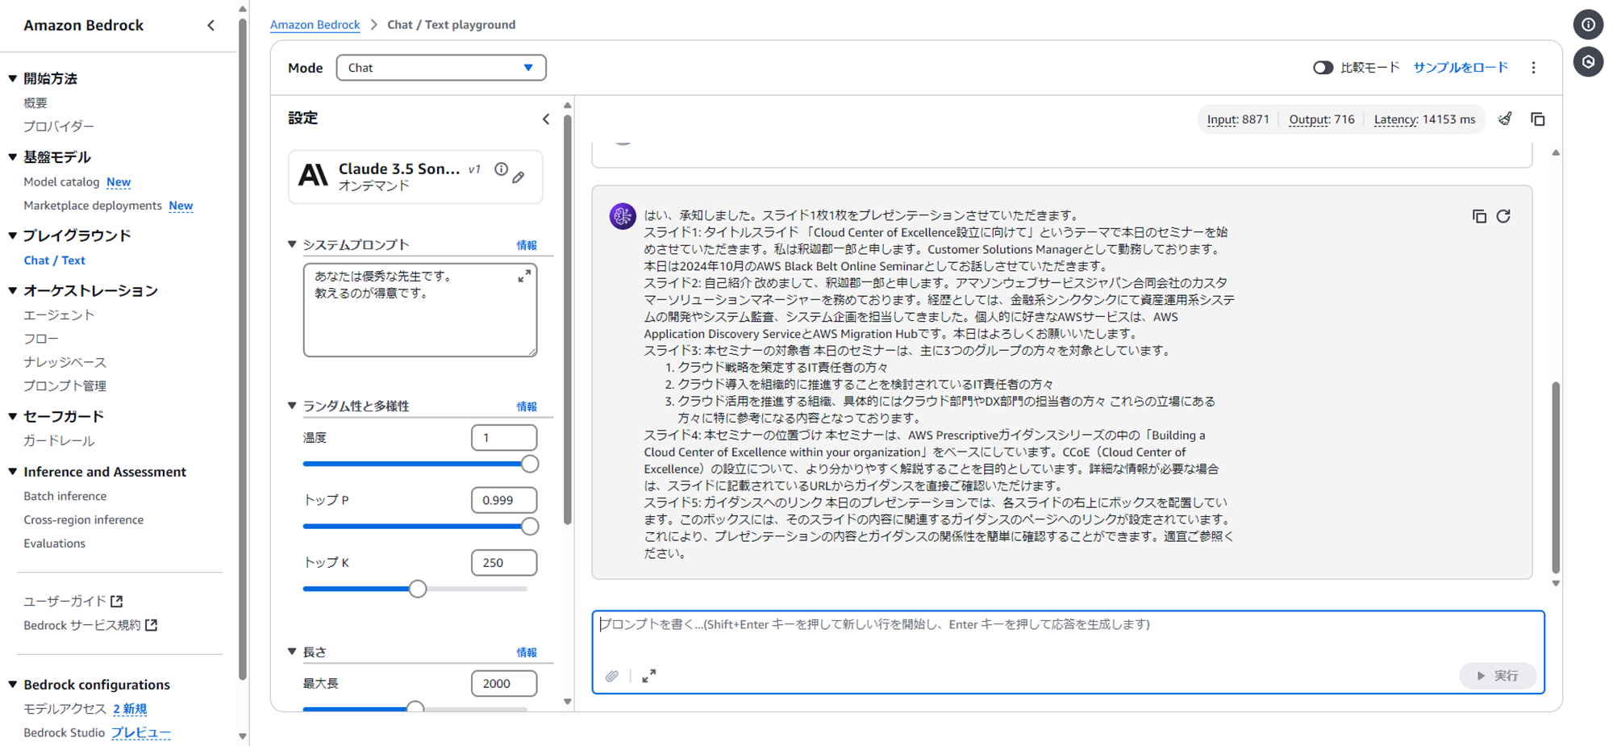1613x746 pixels.
Task: Click the トップ K value field
Action: 504,563
